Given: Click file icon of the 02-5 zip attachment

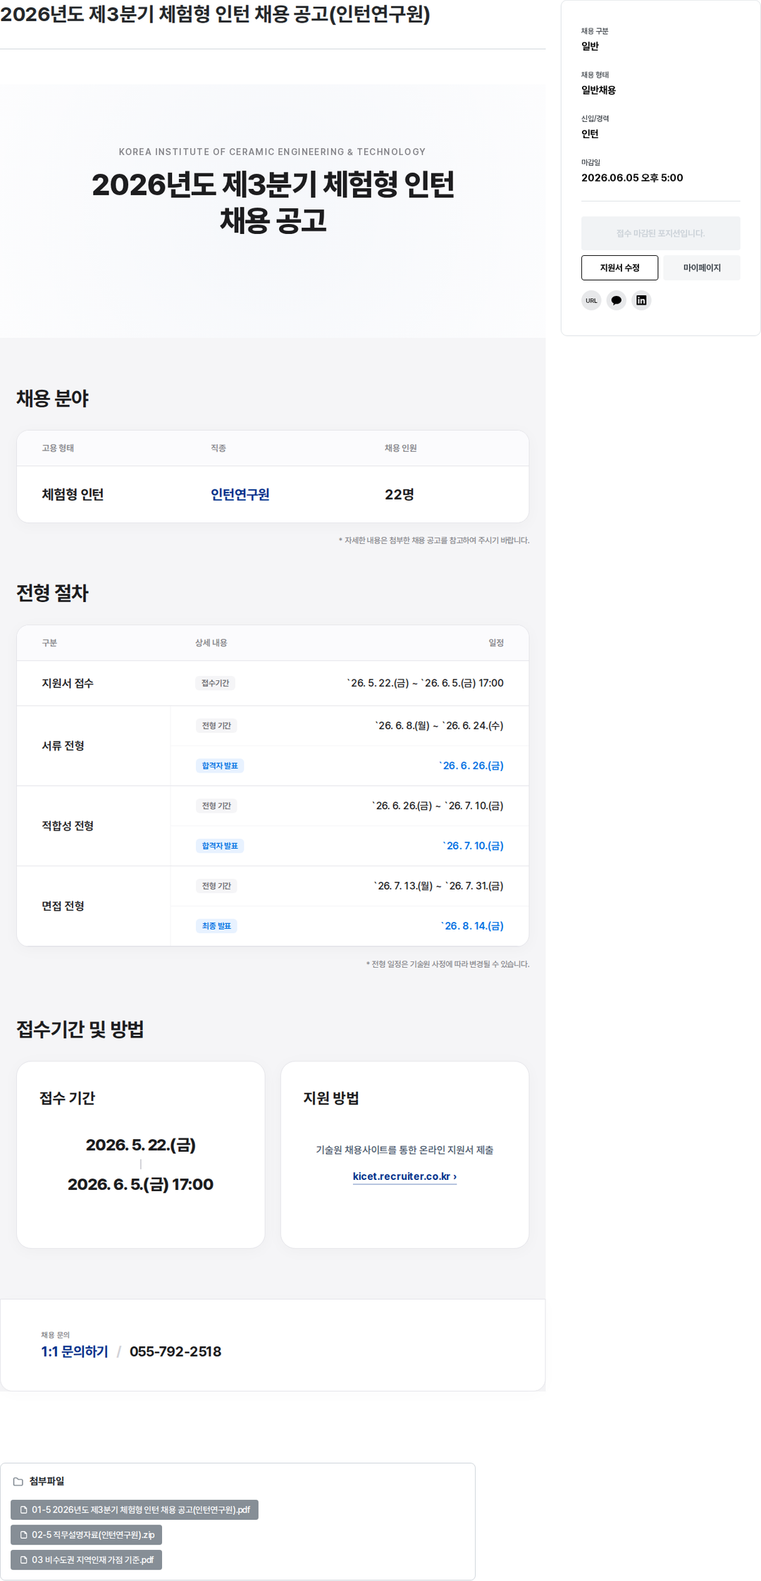Looking at the screenshot, I should 24,1534.
